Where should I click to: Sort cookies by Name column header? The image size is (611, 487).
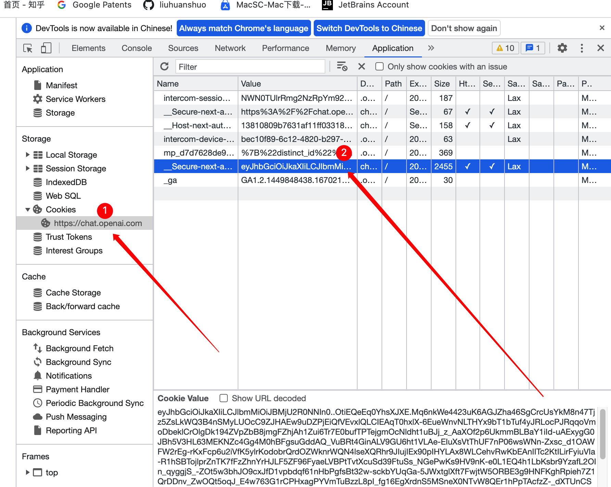click(196, 83)
